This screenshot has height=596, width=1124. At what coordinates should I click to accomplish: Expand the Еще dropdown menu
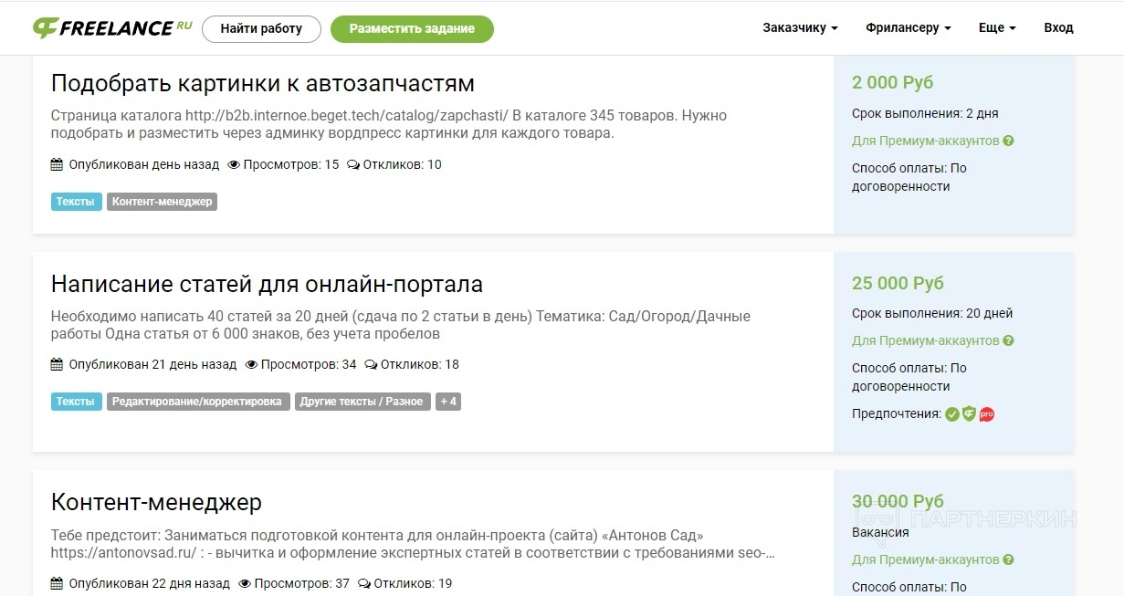tap(997, 28)
